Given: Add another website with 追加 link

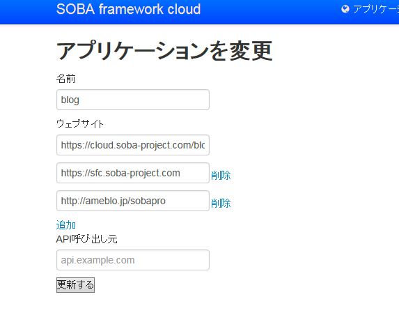Looking at the screenshot, I should tap(66, 225).
